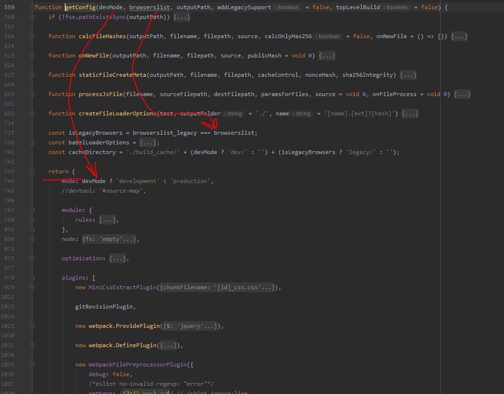The height and width of the screenshot is (394, 504).
Task: Click sha256Integrity parameter name
Action: (367, 75)
